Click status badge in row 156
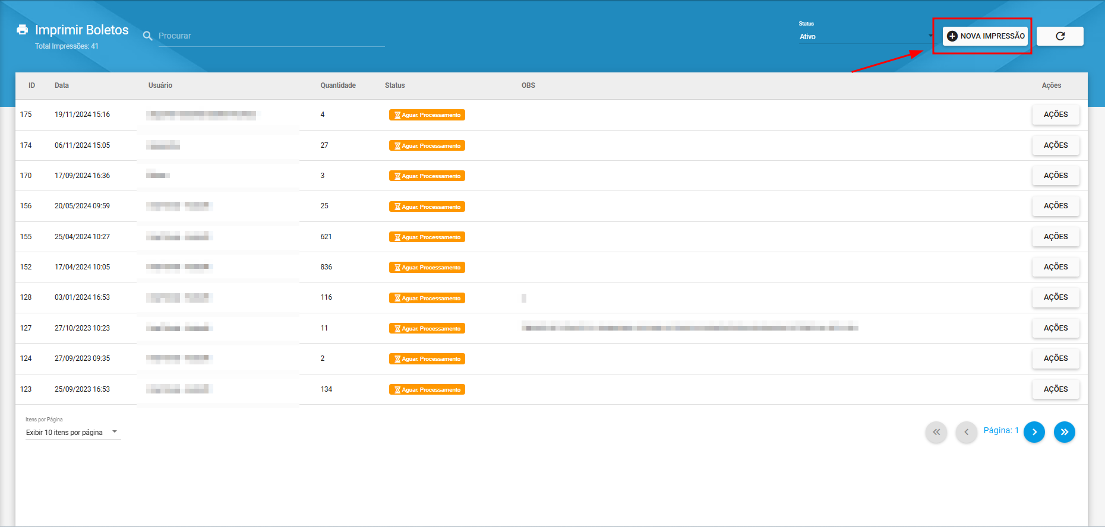 click(427, 207)
